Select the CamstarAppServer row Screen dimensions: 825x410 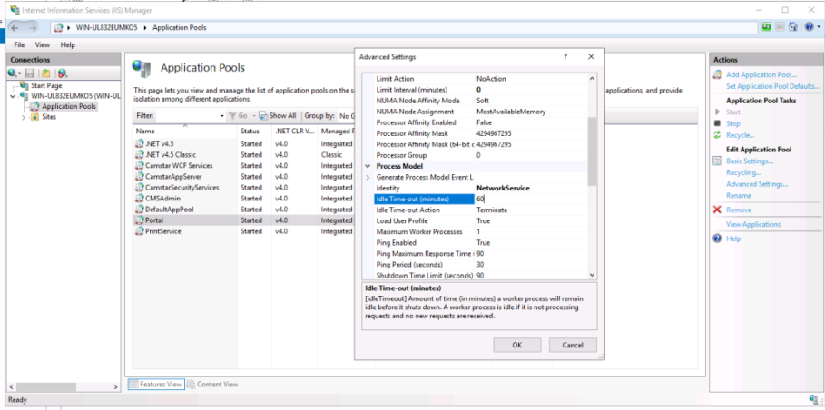pyautogui.click(x=244, y=177)
